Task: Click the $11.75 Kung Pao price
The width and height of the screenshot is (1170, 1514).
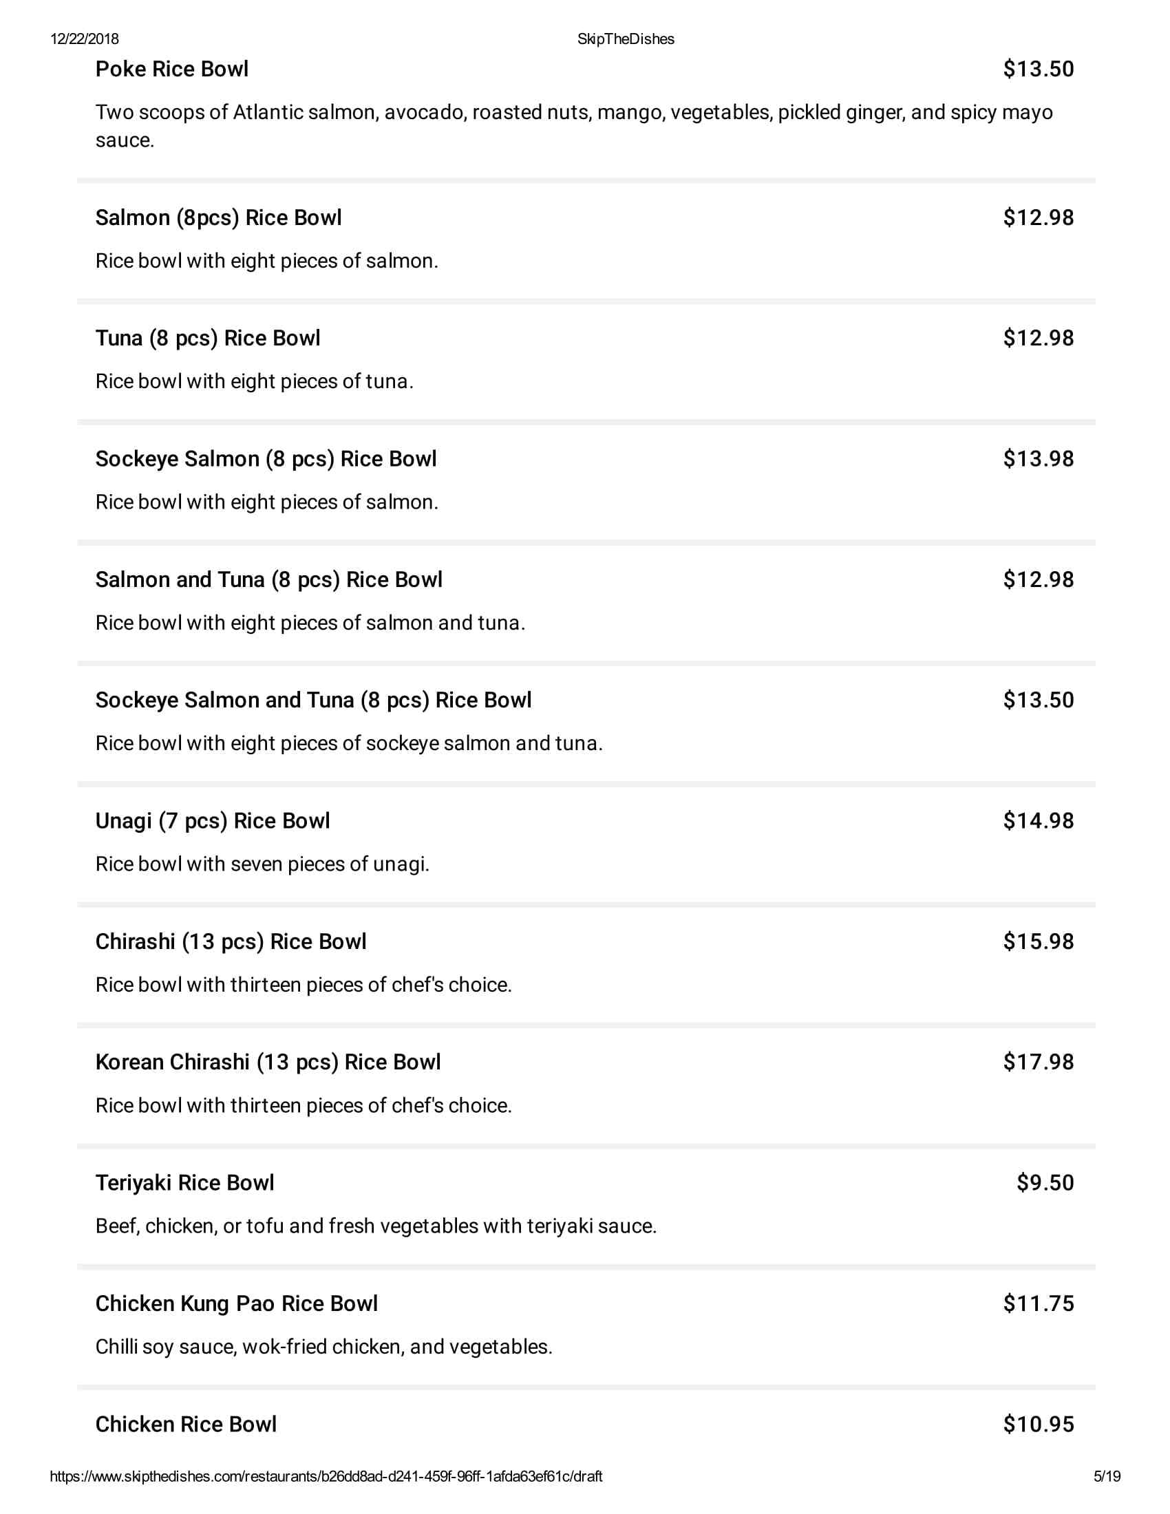Action: (x=1039, y=1303)
